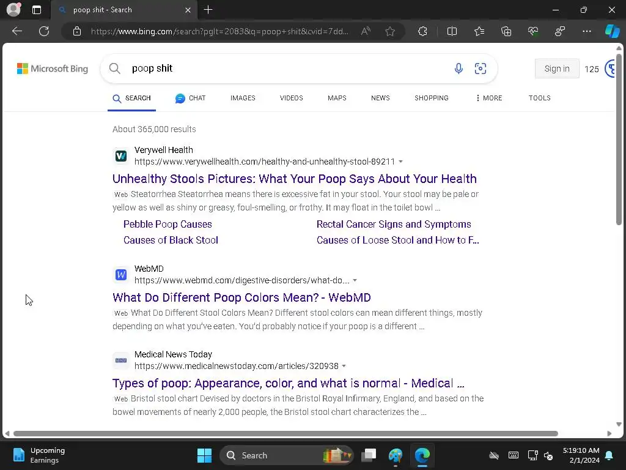The height and width of the screenshot is (470, 626).
Task: Open the Upcoming Earnings taskbar widget
Action: pyautogui.click(x=39, y=455)
